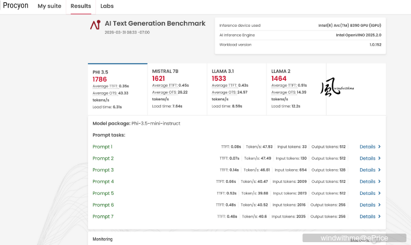Select the LLAMA 3.1 score card
This screenshot has height=245, width=411.
point(237,89)
